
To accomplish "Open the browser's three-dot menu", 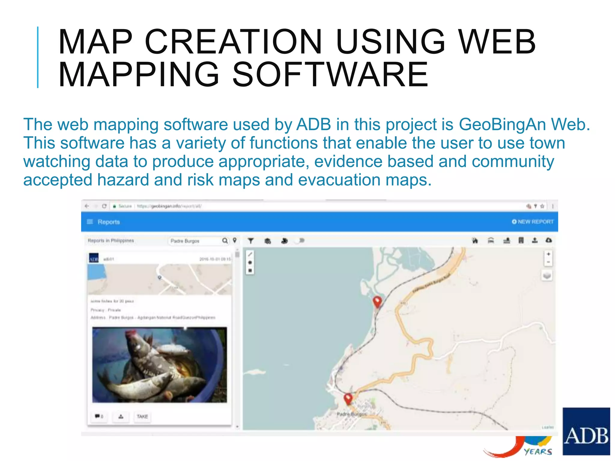I will point(553,206).
